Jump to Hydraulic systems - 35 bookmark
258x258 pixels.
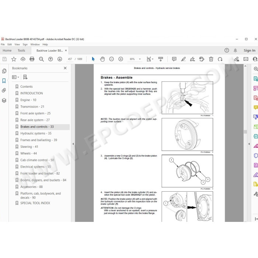pos(36,133)
